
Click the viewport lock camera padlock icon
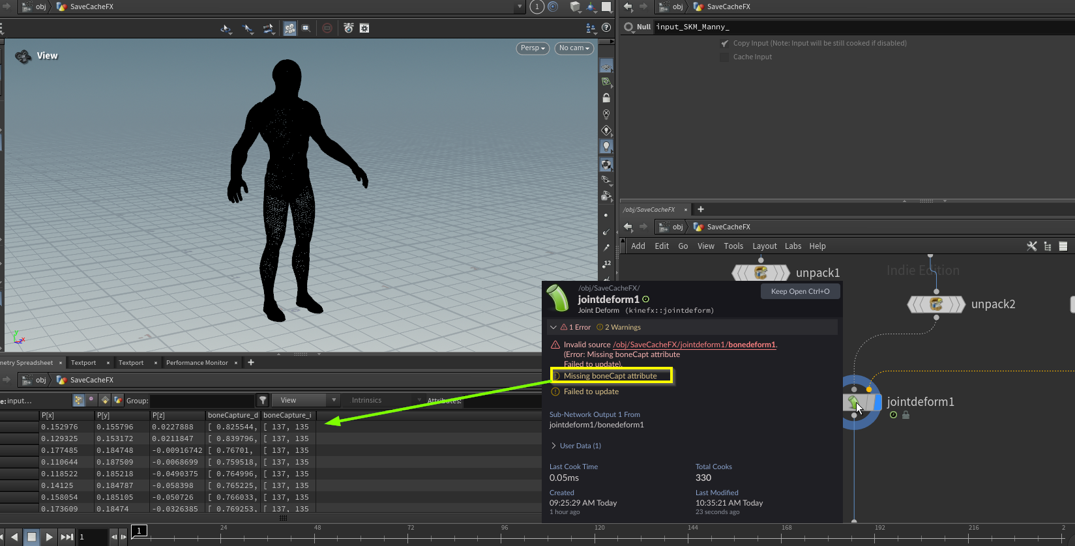(606, 98)
